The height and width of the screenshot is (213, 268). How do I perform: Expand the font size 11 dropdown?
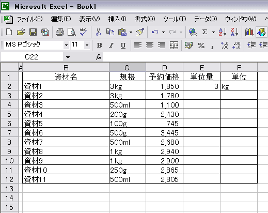[x=87, y=45]
